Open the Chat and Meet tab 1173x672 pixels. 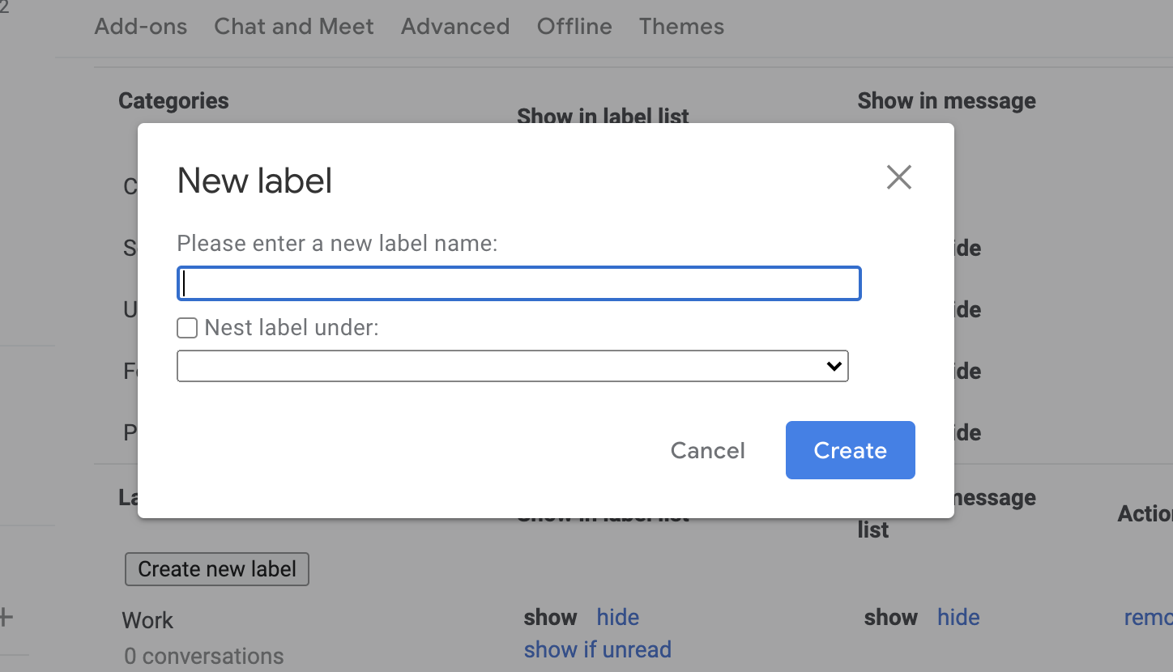tap(293, 26)
